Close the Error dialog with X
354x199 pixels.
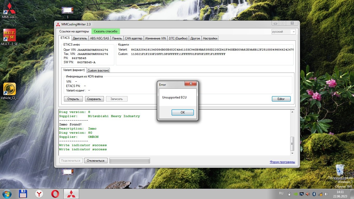[191, 84]
